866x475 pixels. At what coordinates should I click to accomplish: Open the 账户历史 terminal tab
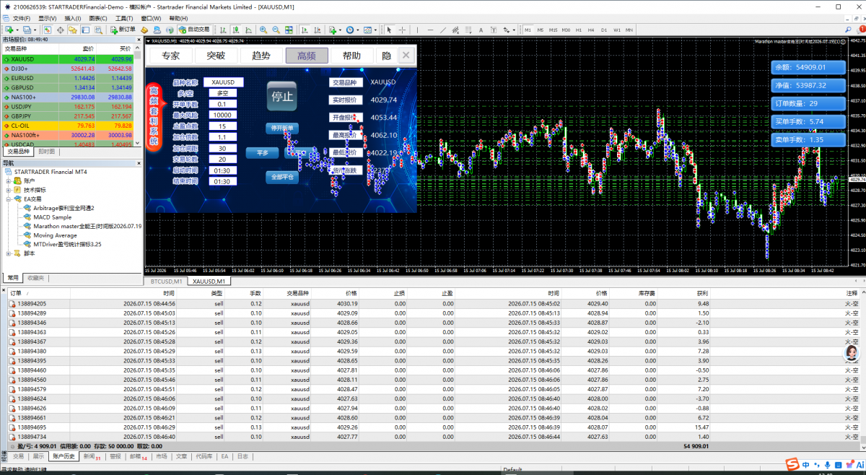pyautogui.click(x=64, y=456)
